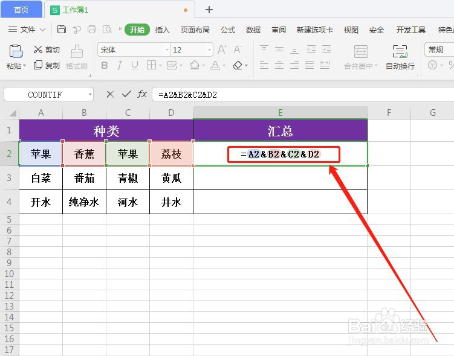Align text right
Image resolution: width=454 pixels, height=356 pixels.
[294, 65]
